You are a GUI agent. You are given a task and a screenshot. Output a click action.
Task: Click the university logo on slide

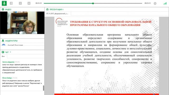pos(62,22)
